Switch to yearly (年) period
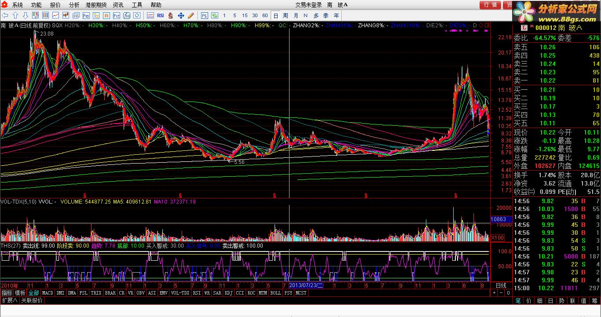The image size is (601, 317). pyautogui.click(x=337, y=15)
